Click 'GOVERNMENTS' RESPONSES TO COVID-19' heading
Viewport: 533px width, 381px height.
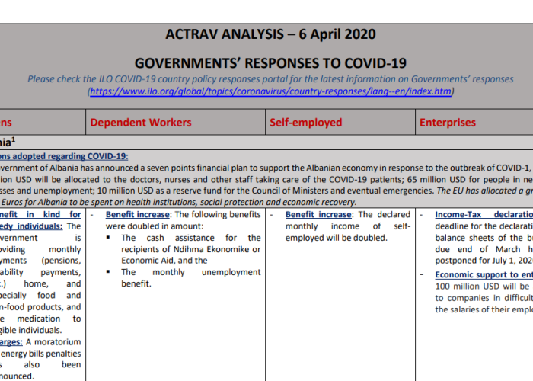coord(270,63)
